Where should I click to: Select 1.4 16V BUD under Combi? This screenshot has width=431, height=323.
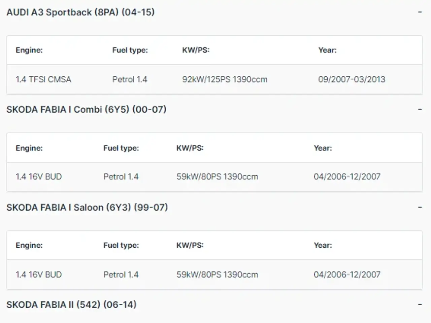click(39, 177)
